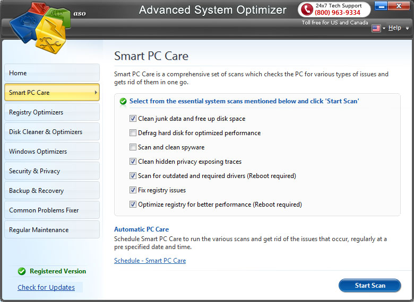
Task: Switch to Windows Optimizers section
Action: [x=52, y=151]
